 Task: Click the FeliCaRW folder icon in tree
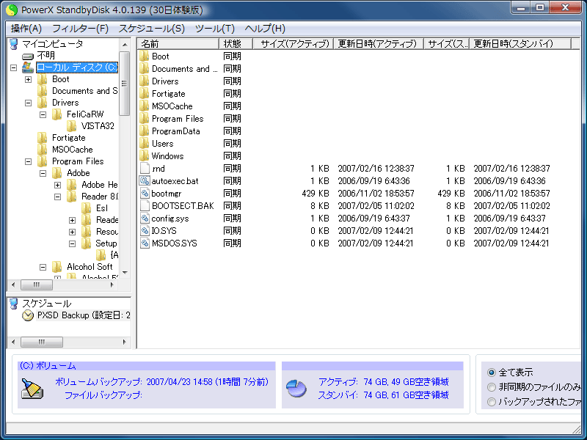[57, 114]
